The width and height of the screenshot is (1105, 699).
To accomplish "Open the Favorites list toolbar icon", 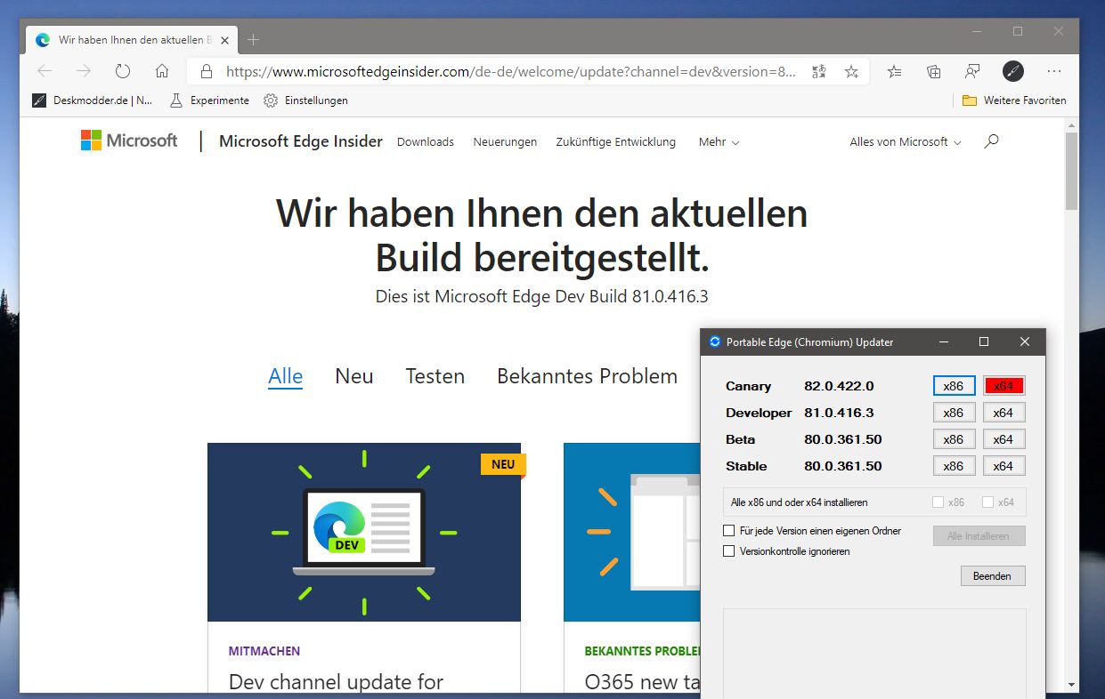I will pyautogui.click(x=895, y=71).
